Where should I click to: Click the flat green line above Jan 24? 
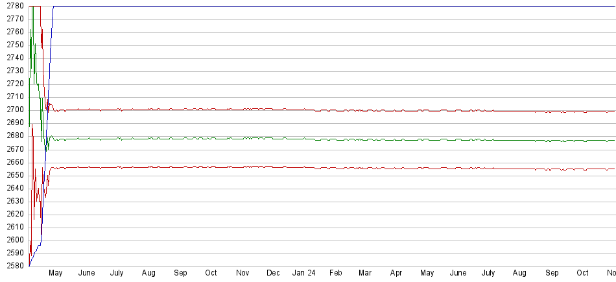click(305, 139)
